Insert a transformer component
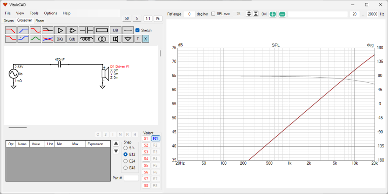 tap(102, 39)
